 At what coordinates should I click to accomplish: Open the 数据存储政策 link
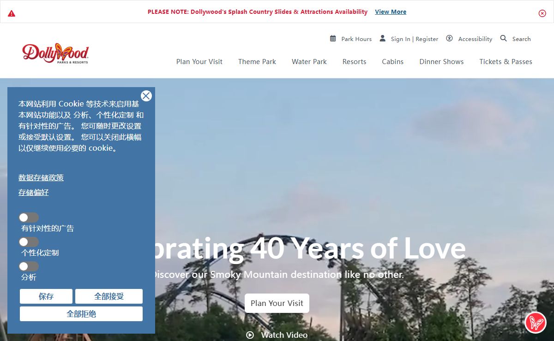pyautogui.click(x=41, y=177)
